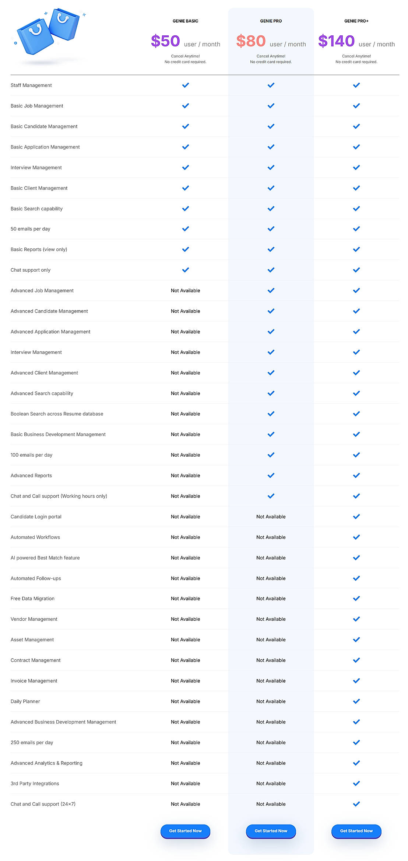Click Chat and Call support 24×7 checkmark

[356, 804]
